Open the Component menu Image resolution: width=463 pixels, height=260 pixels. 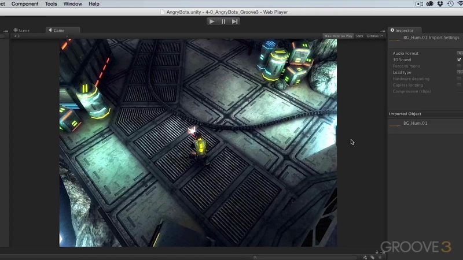(25, 4)
